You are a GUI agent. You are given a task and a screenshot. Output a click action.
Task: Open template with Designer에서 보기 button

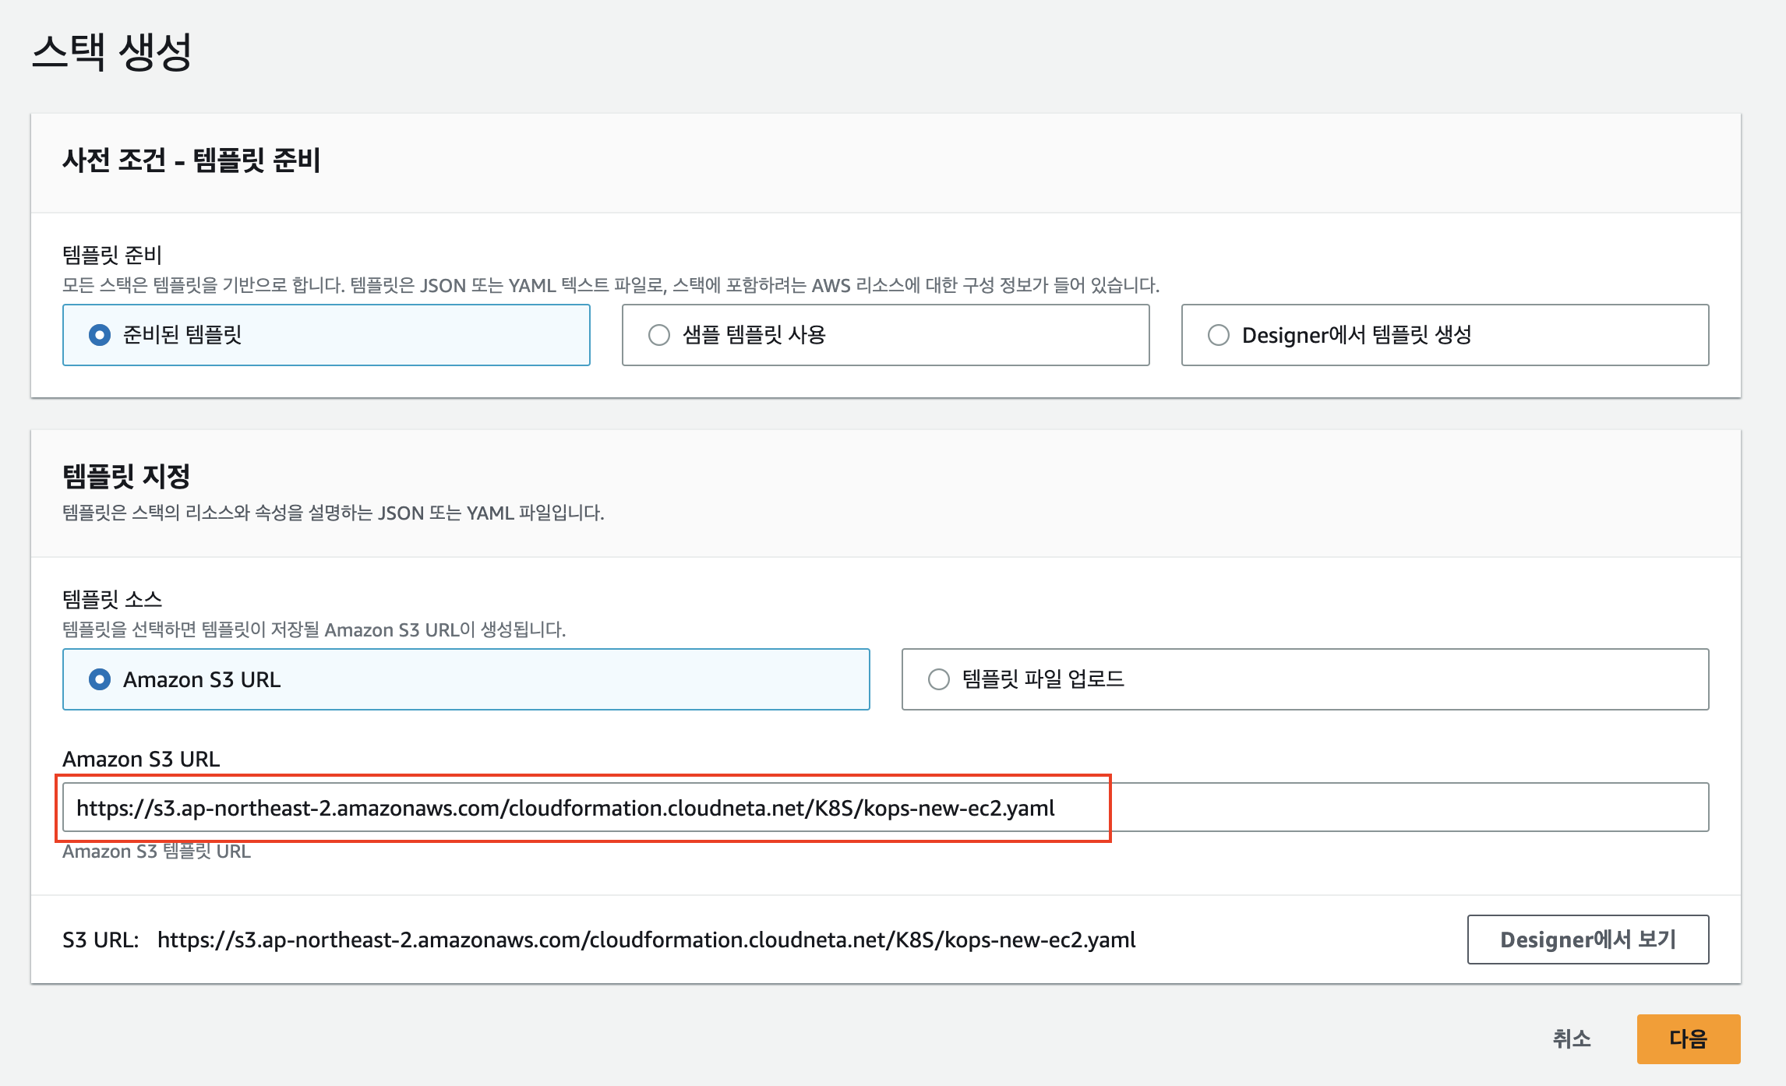point(1587,940)
